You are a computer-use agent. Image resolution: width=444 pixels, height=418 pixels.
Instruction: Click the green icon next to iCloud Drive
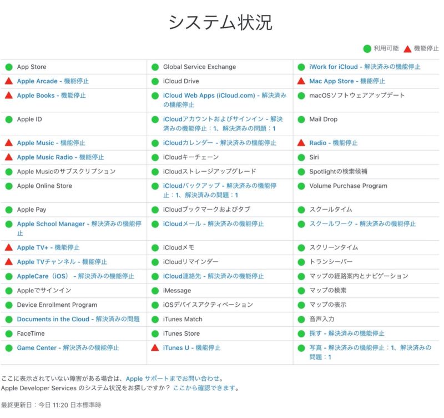pos(157,81)
